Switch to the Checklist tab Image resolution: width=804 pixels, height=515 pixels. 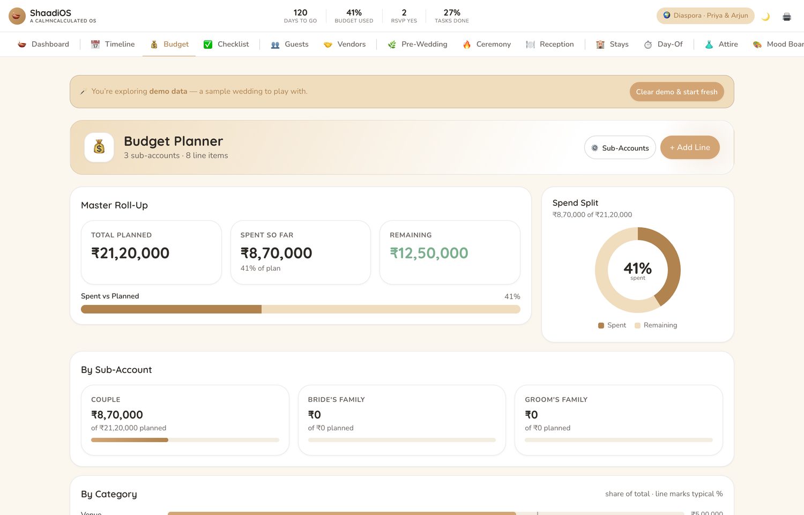pyautogui.click(x=226, y=44)
